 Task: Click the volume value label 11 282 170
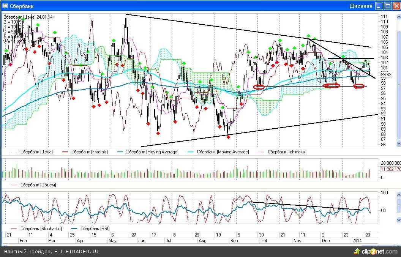[x=390, y=169]
